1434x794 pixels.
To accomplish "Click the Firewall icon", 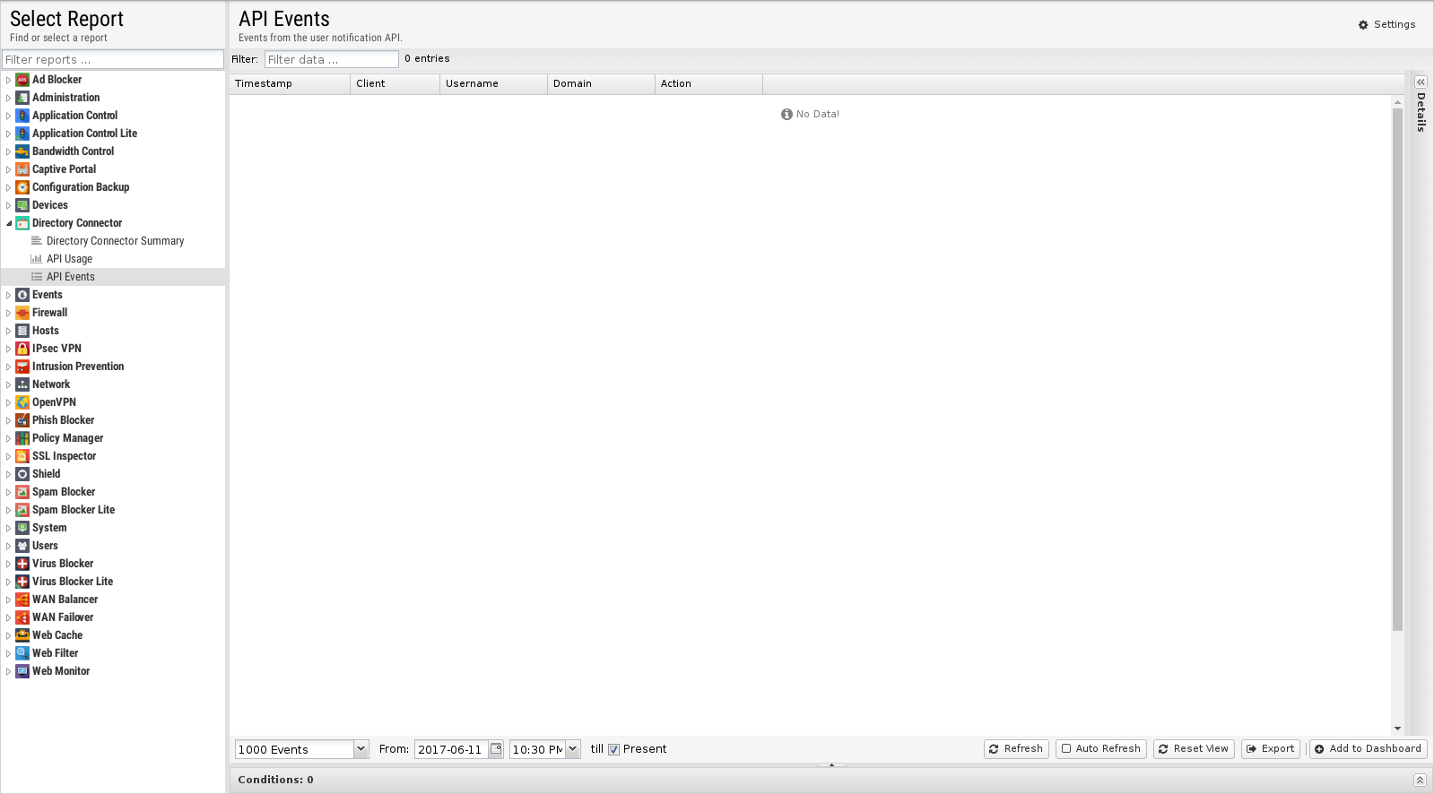I will (22, 313).
